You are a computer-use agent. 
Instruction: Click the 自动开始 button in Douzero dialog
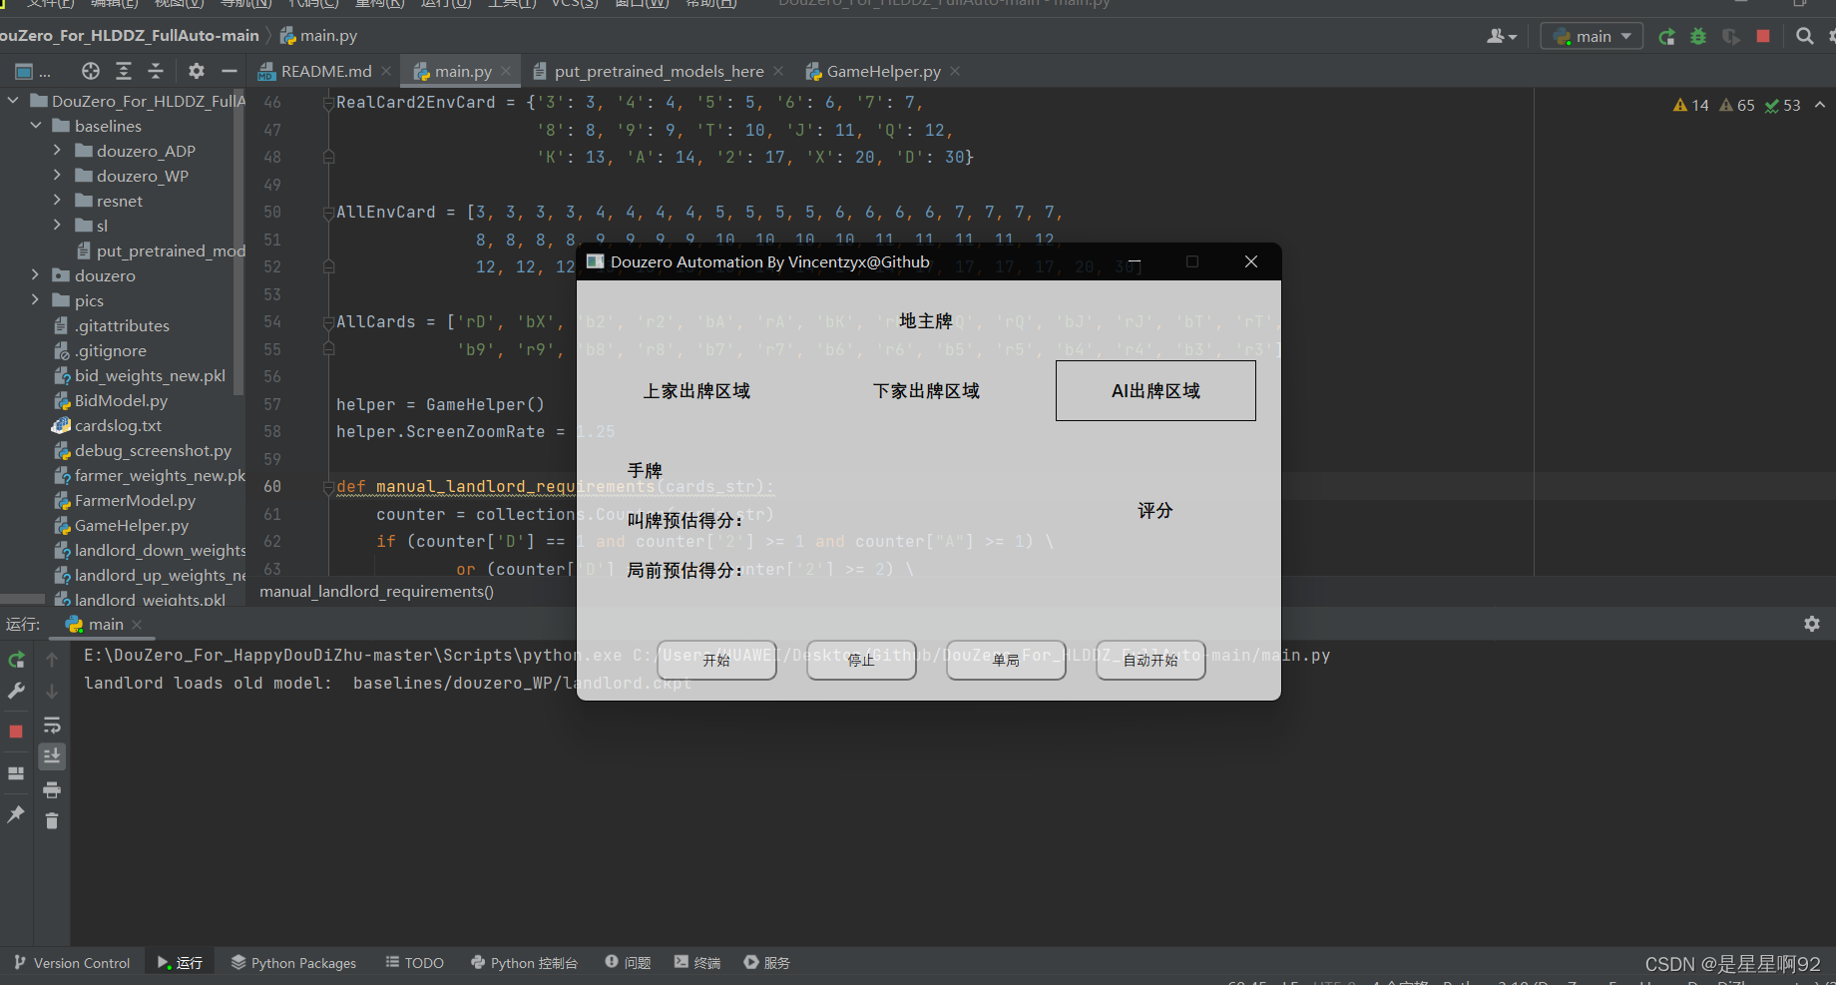point(1150,660)
